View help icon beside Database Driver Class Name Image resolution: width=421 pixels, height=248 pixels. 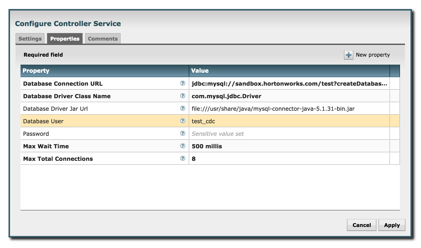point(183,96)
